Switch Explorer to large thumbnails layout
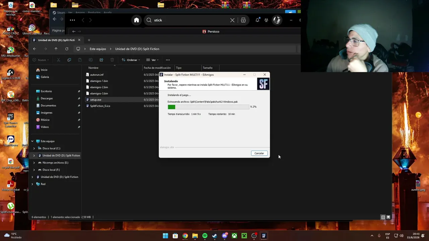The height and width of the screenshot is (241, 429). pyautogui.click(x=388, y=217)
